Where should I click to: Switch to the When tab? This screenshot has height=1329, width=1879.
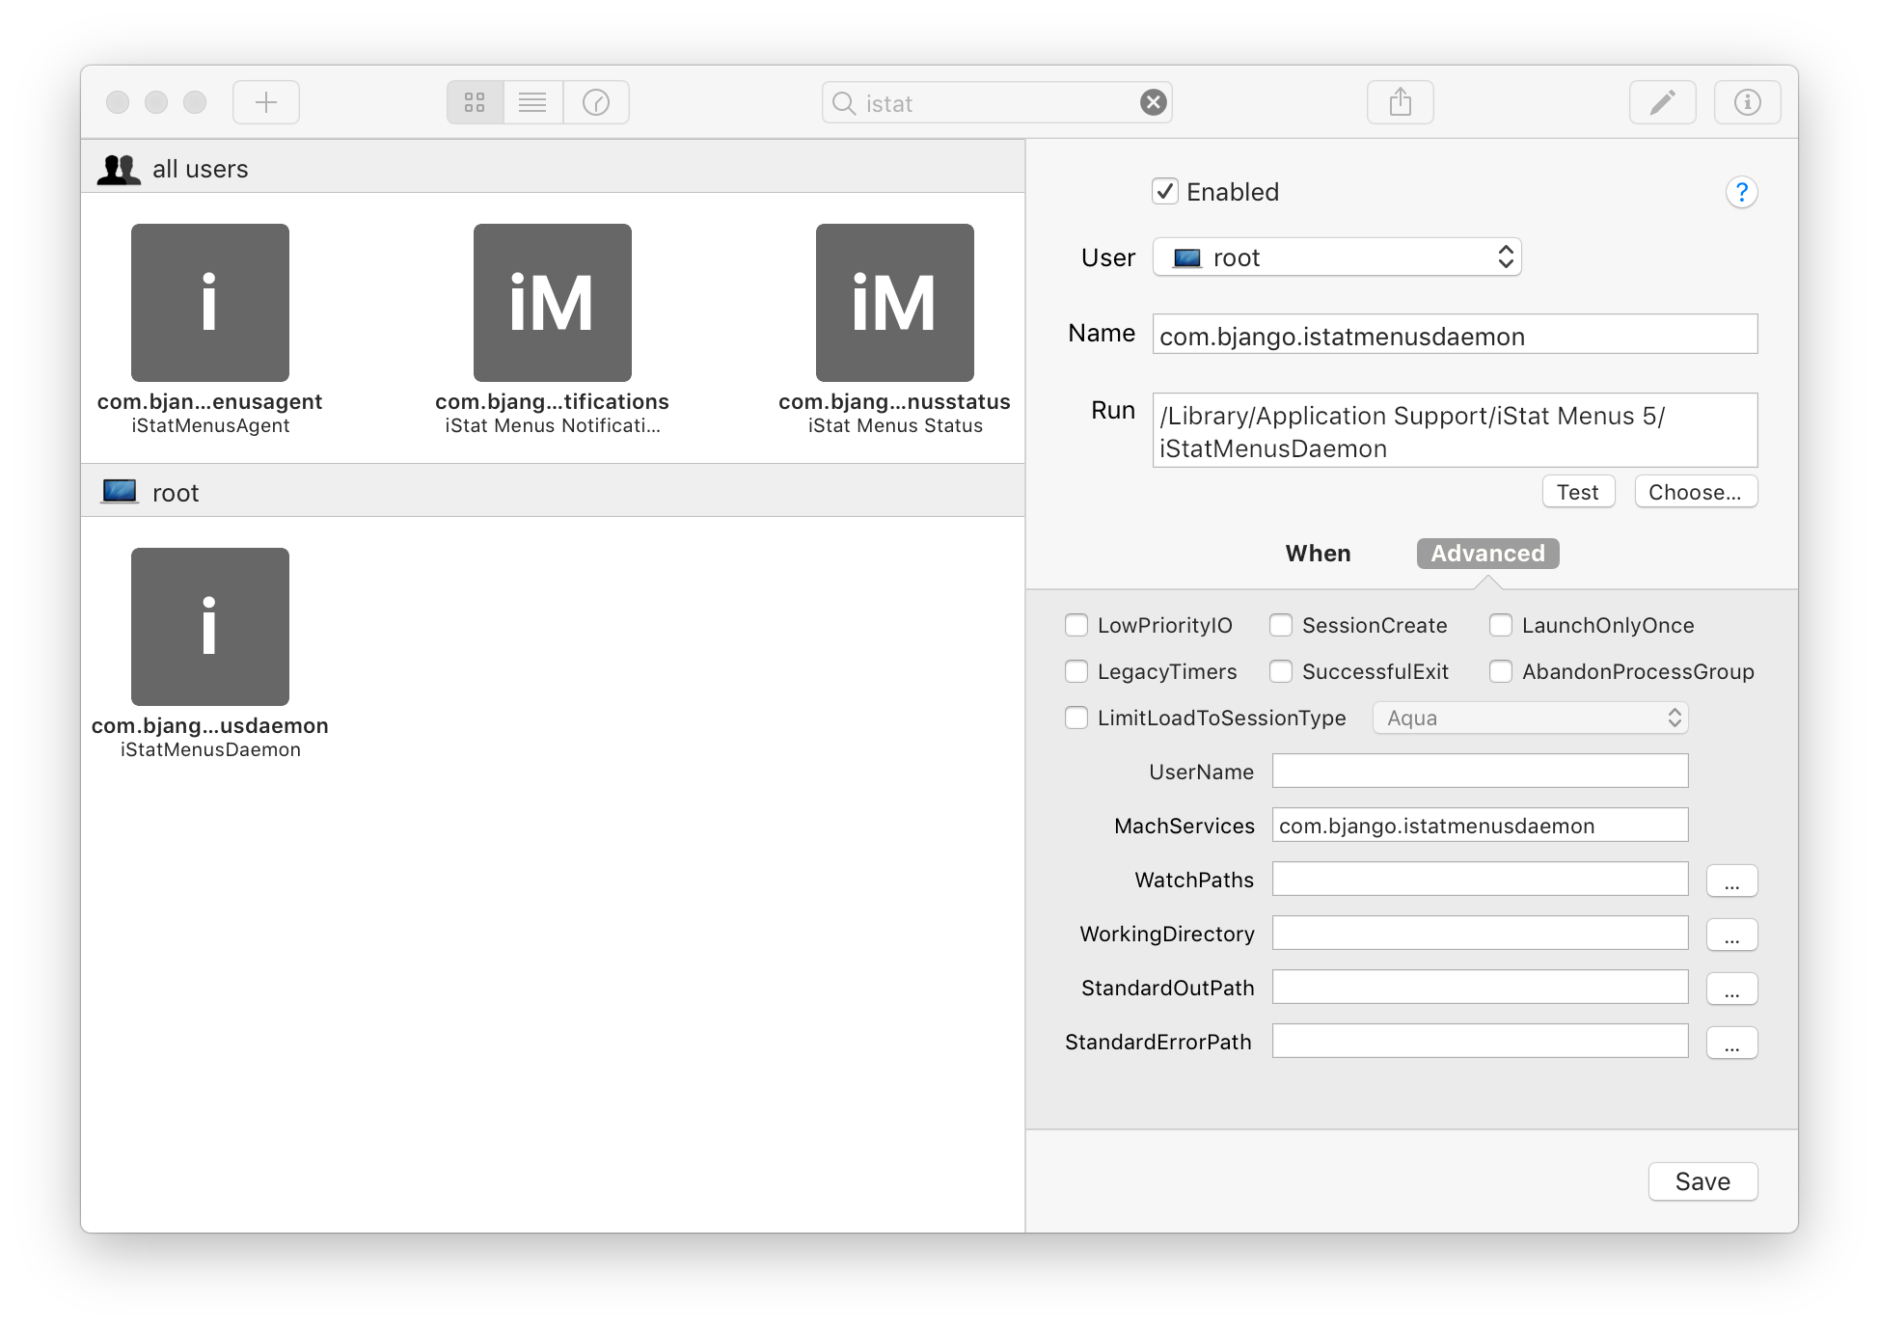coord(1318,554)
